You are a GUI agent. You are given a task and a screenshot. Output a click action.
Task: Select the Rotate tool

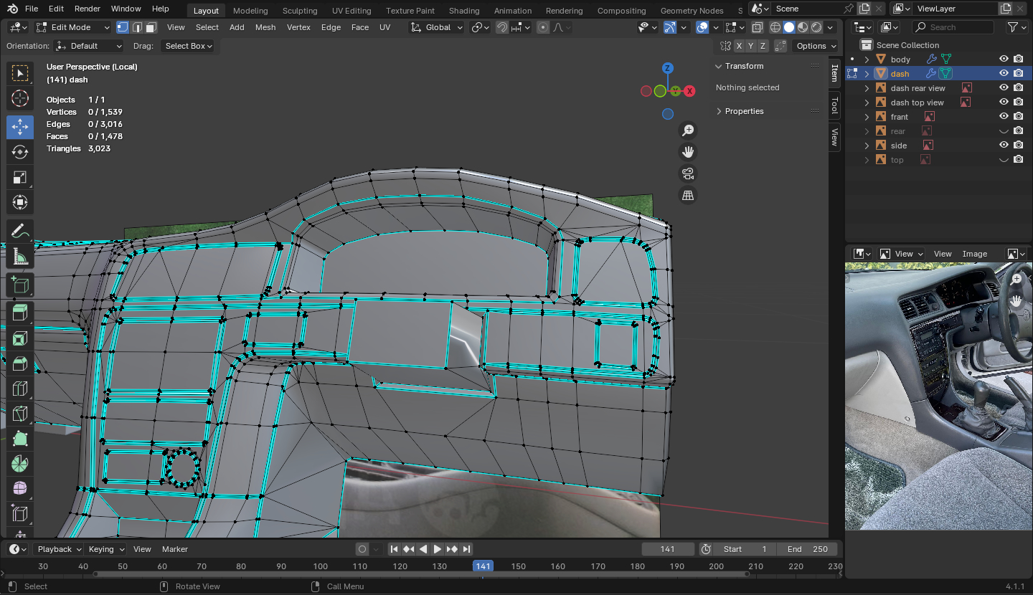(x=20, y=152)
